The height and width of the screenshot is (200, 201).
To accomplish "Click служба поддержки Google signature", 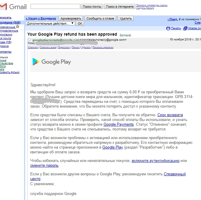I will coord(53,193).
